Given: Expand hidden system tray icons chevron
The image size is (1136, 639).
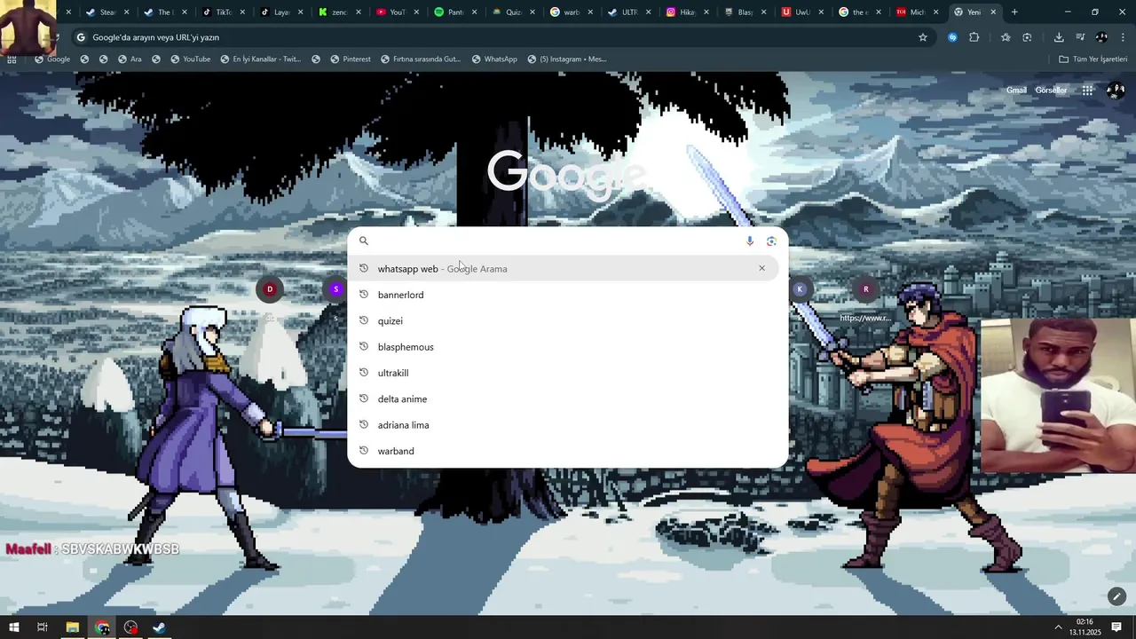Looking at the screenshot, I should pyautogui.click(x=1058, y=627).
